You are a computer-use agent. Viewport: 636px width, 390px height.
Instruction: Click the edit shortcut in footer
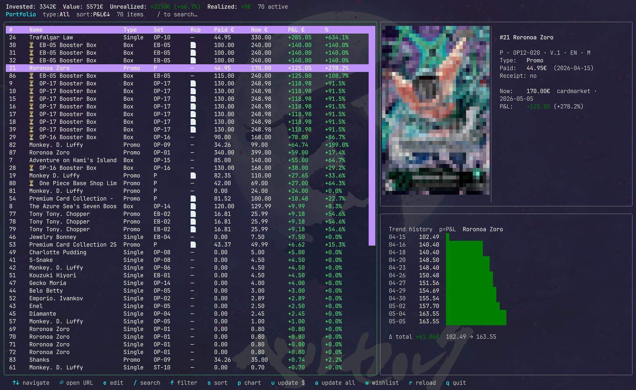(113, 383)
